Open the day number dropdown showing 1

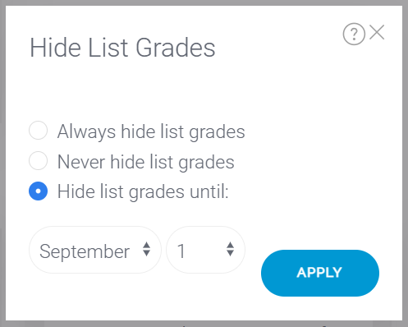[x=205, y=250]
